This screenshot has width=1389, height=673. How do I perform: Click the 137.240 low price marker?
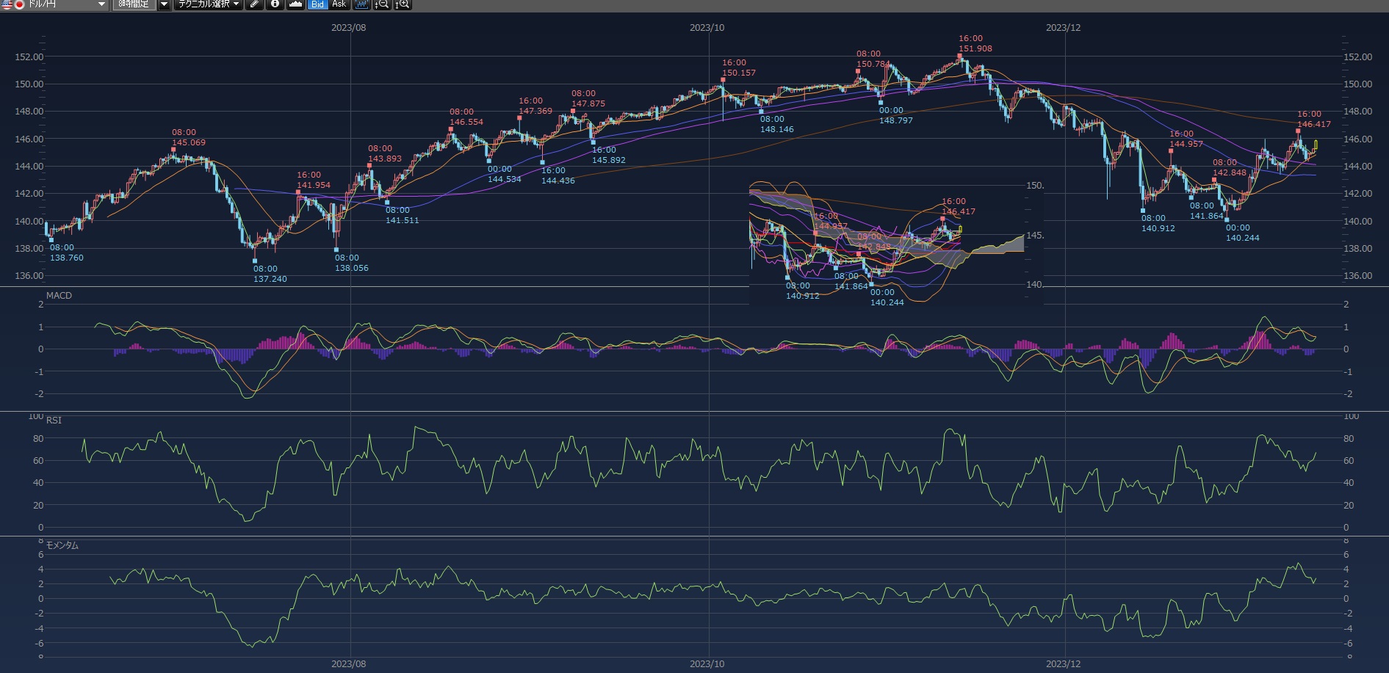270,279
